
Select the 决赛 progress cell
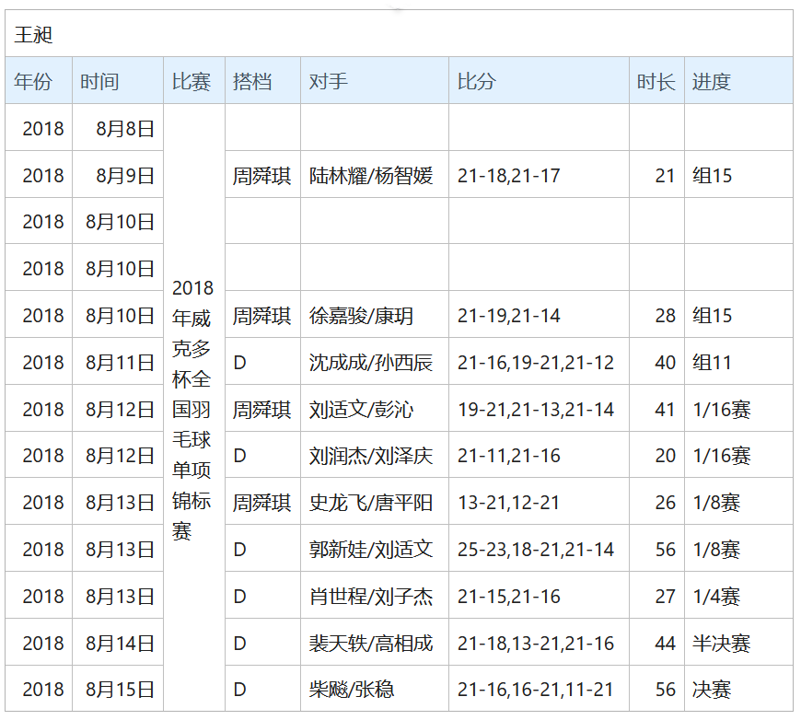pyautogui.click(x=712, y=690)
